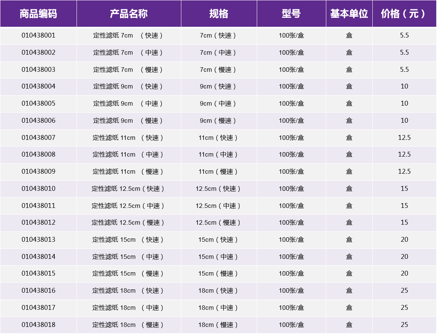
Task: Click the 价格（元） column header
Action: point(404,14)
